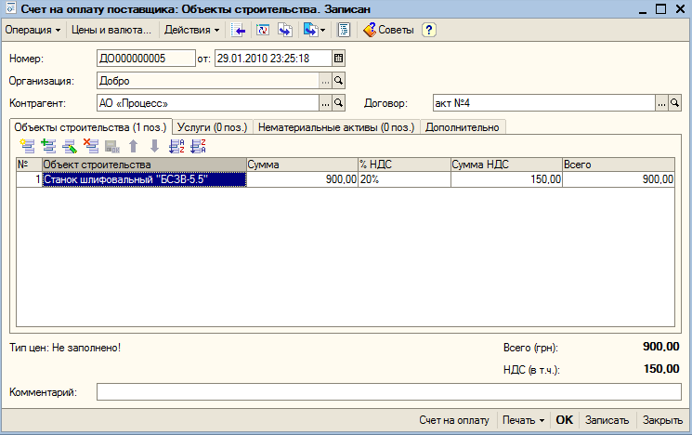
Task: Click magnifier button of Организация field
Action: click(338, 81)
